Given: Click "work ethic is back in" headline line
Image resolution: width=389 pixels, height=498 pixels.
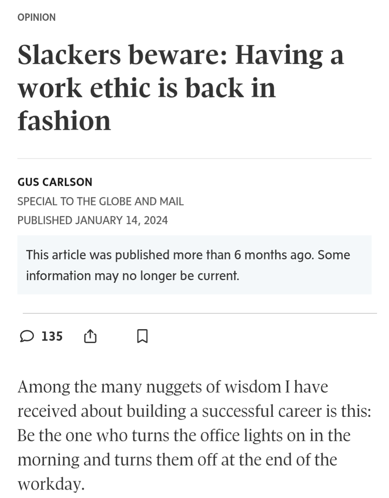Looking at the screenshot, I should [147, 88].
